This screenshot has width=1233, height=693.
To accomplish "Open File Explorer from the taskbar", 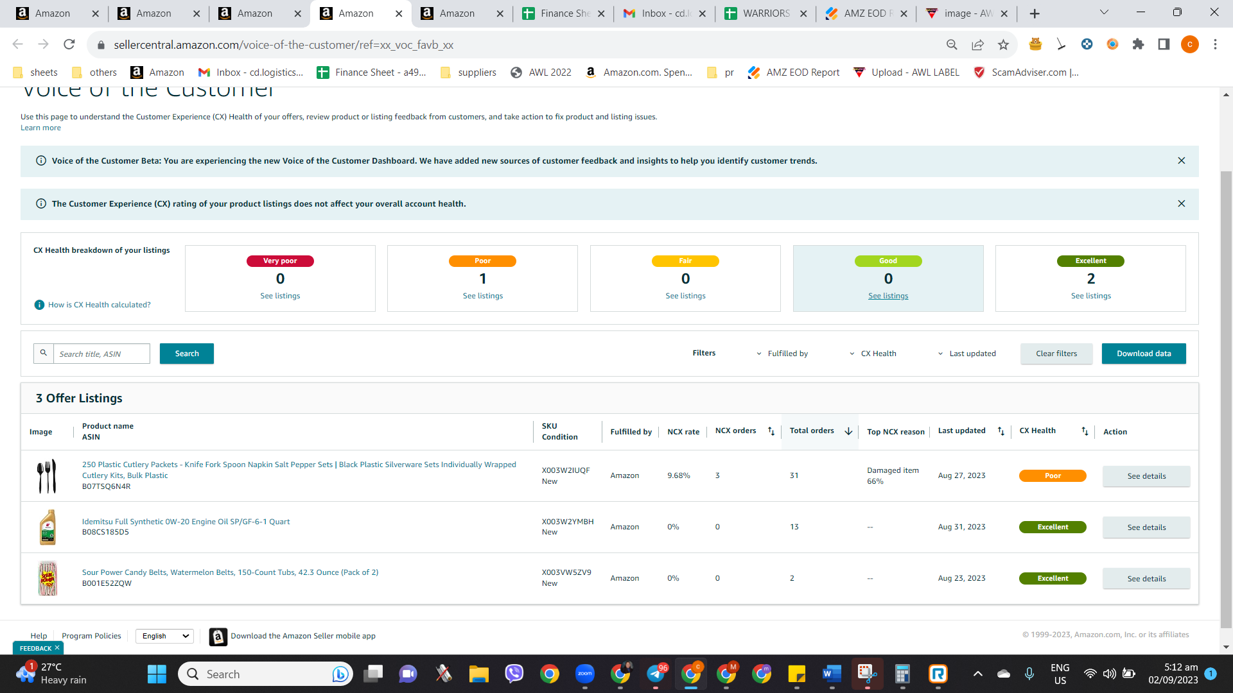I will [x=478, y=674].
